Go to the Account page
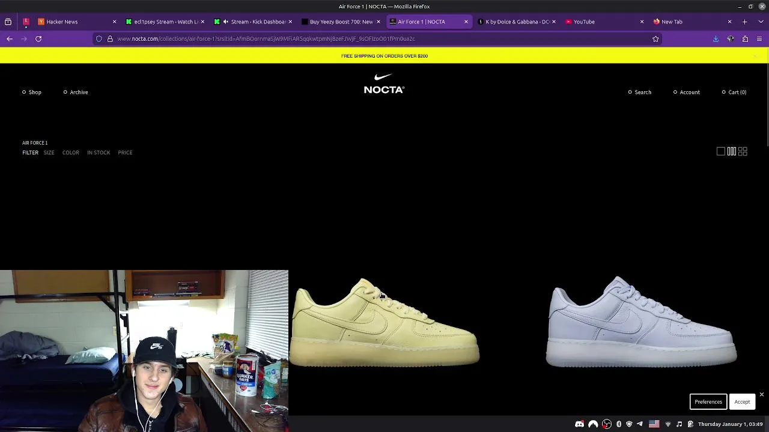Viewport: 769px width, 432px height. [687, 92]
